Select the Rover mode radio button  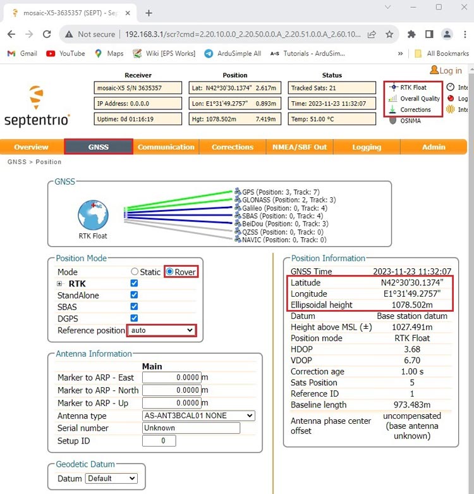point(169,271)
